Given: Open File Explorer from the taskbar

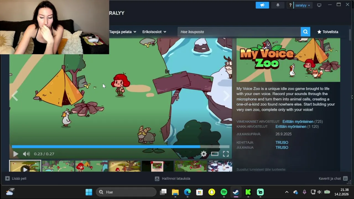Looking at the screenshot, I should click(175, 192).
